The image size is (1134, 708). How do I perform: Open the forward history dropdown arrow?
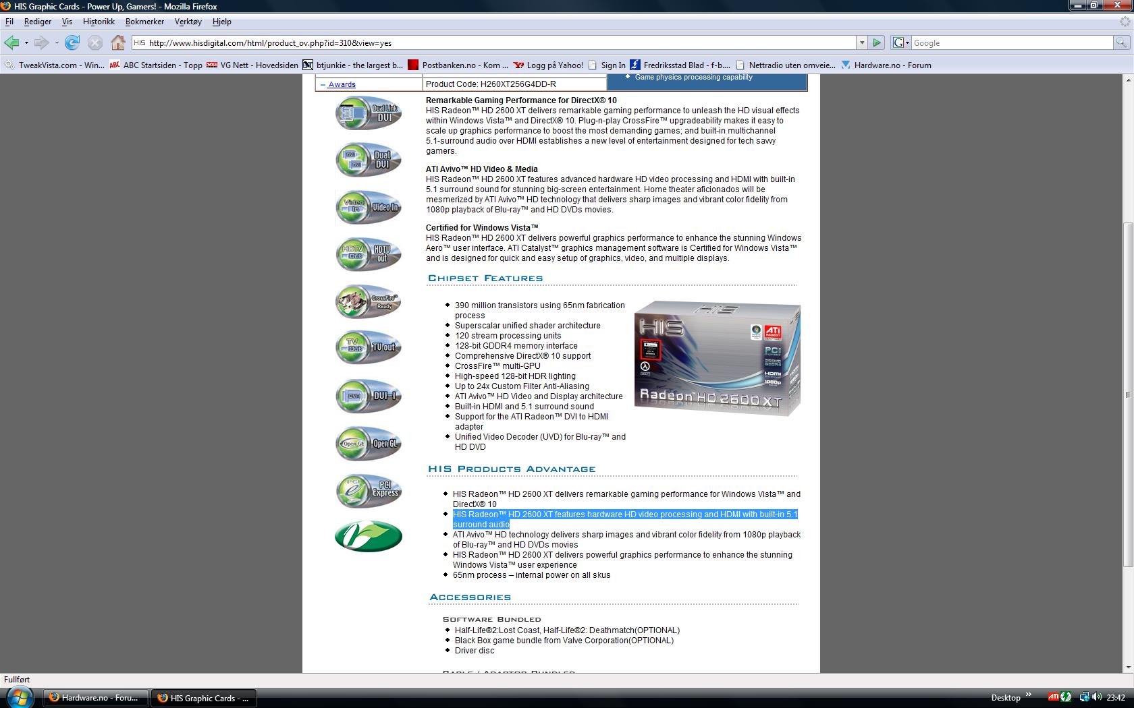point(57,43)
